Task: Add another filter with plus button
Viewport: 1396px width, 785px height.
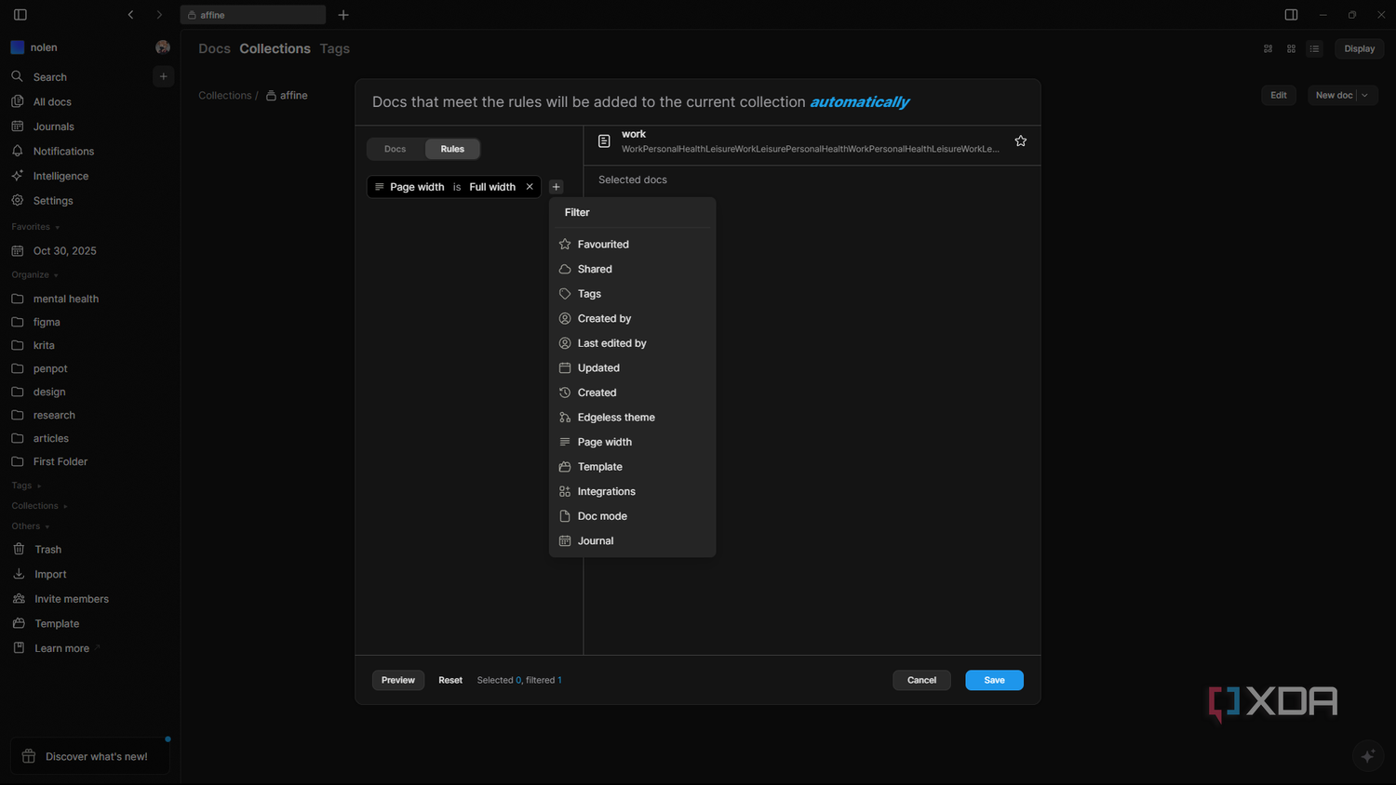Action: (x=556, y=187)
